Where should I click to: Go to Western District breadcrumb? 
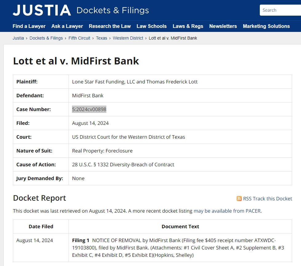tap(128, 38)
